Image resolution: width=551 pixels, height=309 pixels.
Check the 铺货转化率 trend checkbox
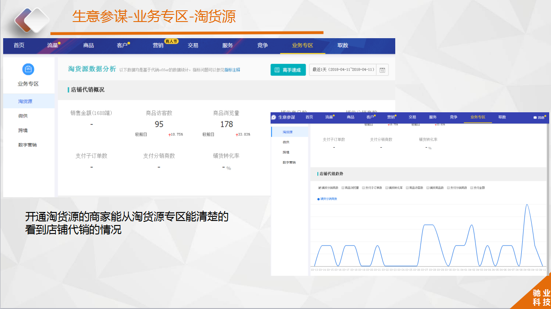(x=386, y=188)
